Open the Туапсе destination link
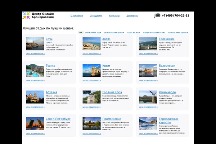Screen dimensions: 216x144 point(50,66)
